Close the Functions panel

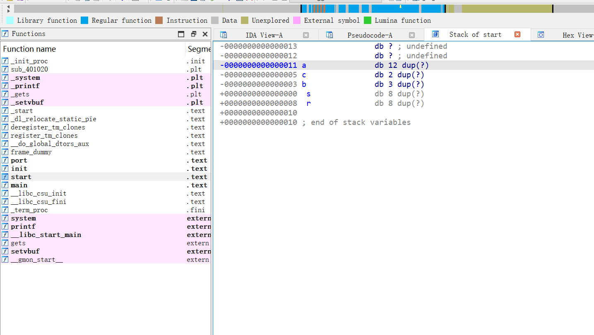click(205, 34)
